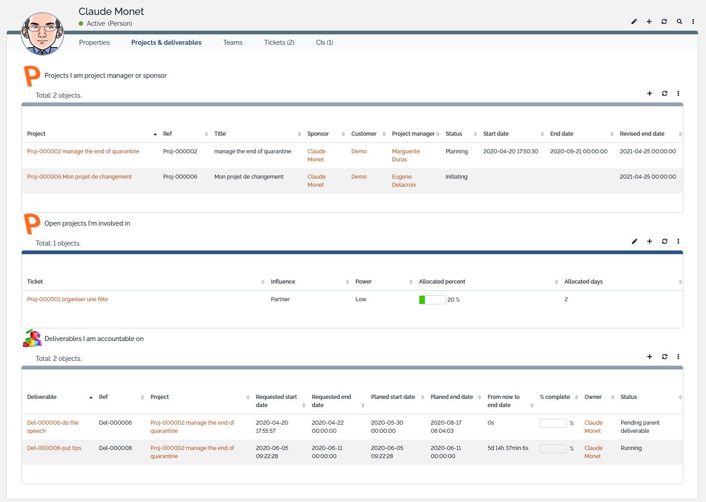Image resolution: width=706 pixels, height=502 pixels.
Task: Switch to the Teams tab
Action: 233,42
